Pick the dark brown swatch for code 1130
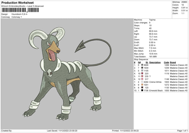 coord(142,88)
